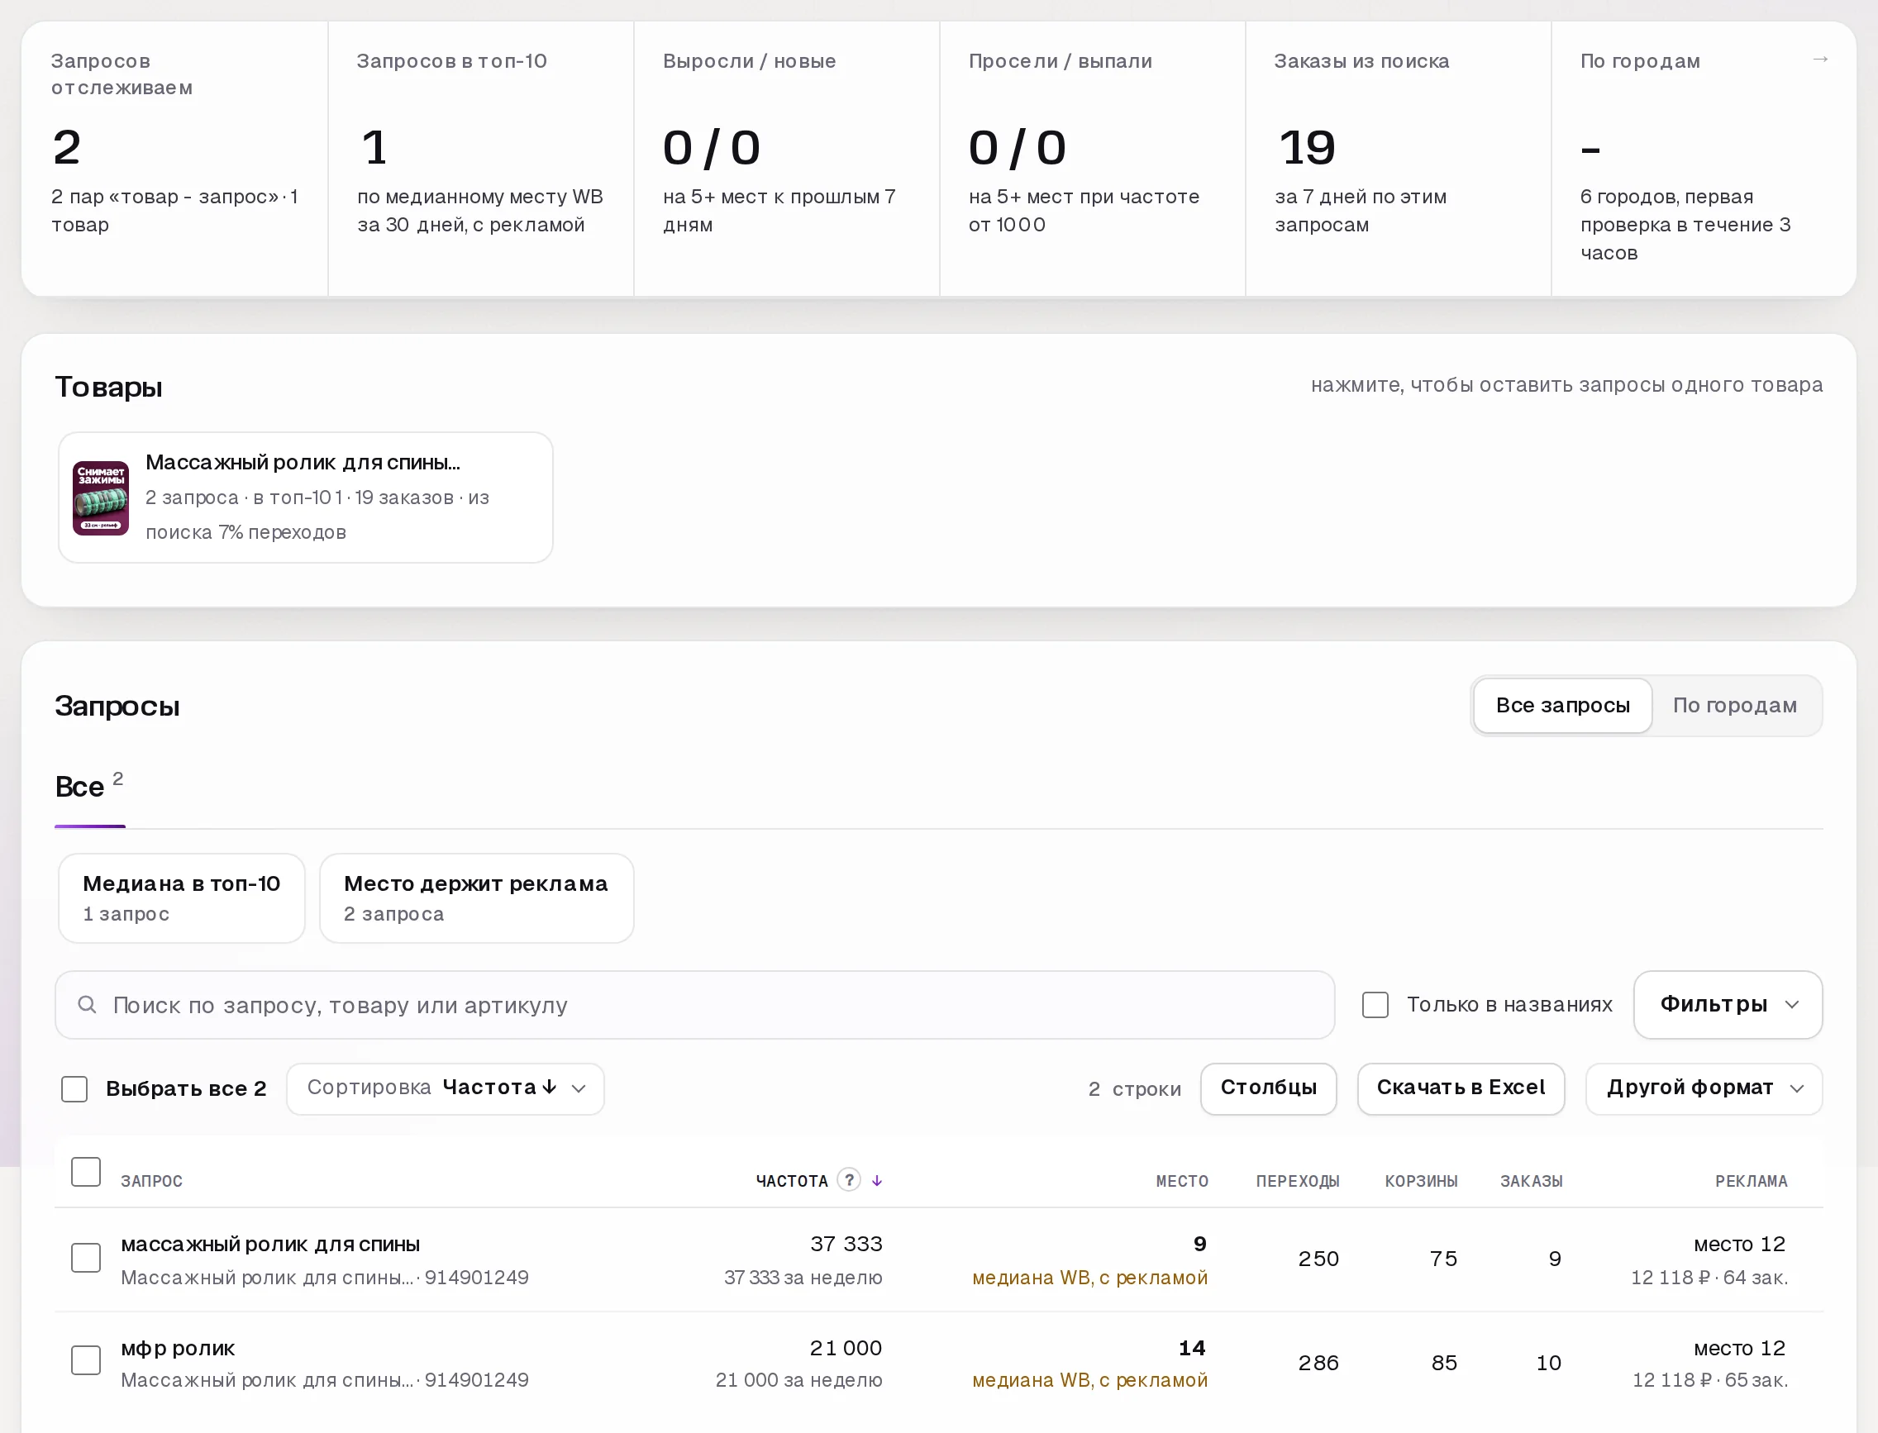
Task: Toggle the table header select-all checkbox
Action: point(86,1172)
